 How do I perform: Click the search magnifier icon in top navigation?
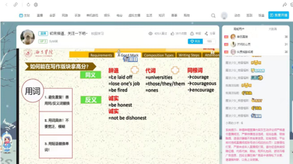click(213, 16)
